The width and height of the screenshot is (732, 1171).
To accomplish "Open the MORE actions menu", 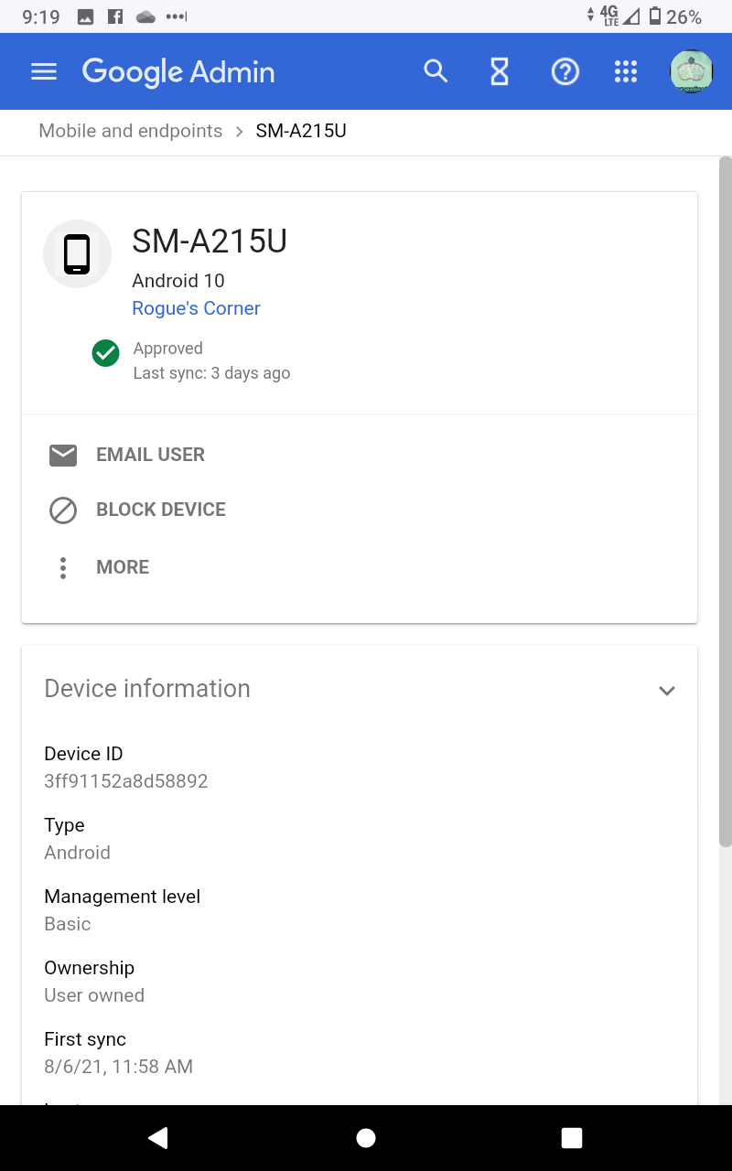I will click(x=123, y=567).
